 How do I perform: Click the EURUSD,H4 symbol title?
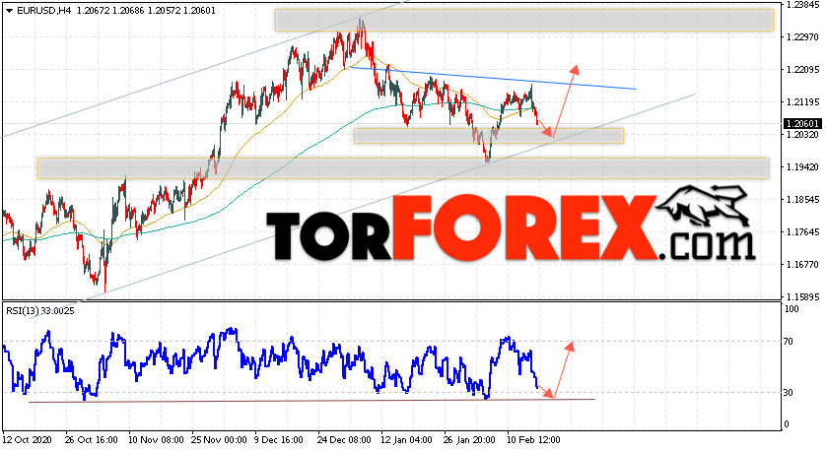click(x=43, y=11)
